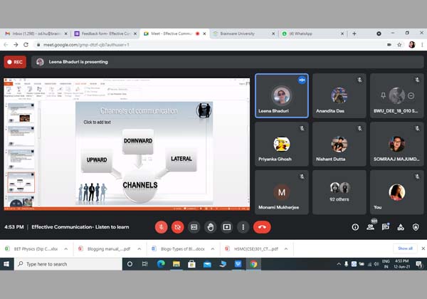This screenshot has height=299, width=427.
Task: Turn on the camera in Meet
Action: tap(178, 227)
